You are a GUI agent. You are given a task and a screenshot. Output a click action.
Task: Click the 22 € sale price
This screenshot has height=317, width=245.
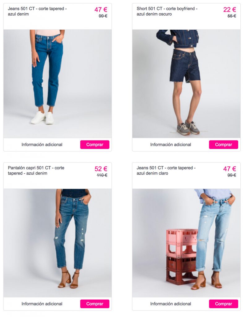230,10
